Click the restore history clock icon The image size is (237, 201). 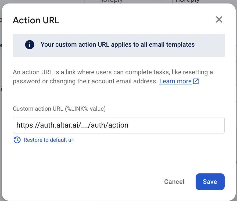coord(17,140)
